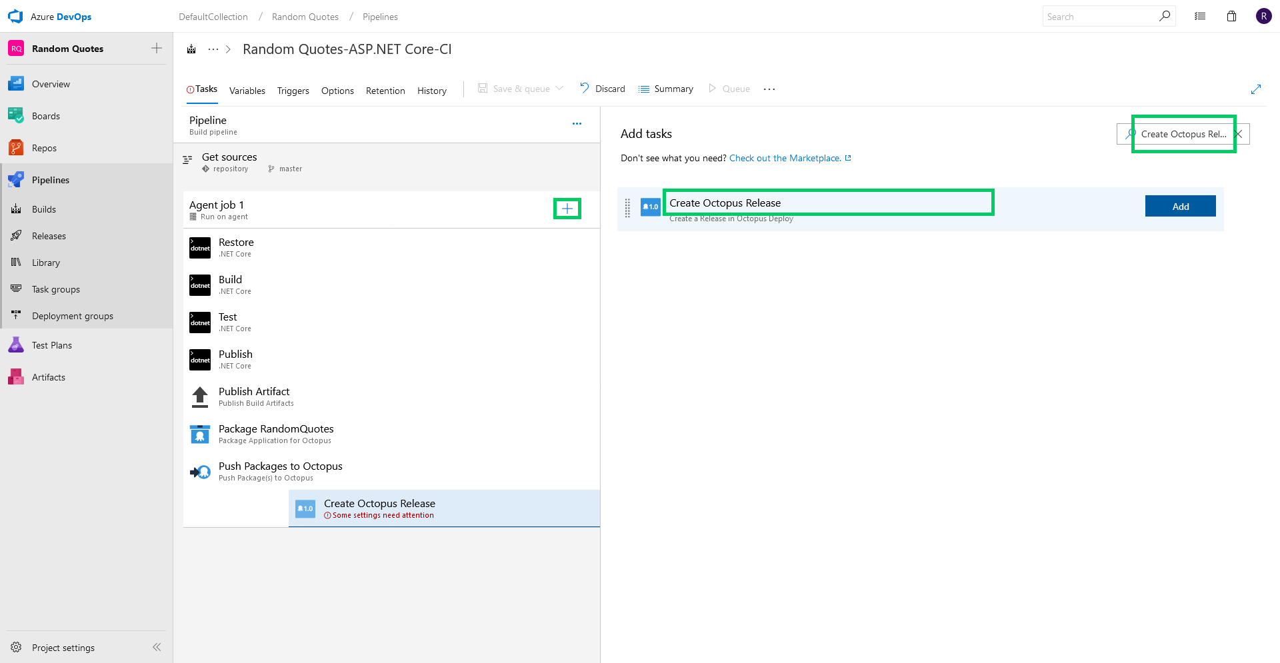Click Random Quotes breadcrumb link

click(x=305, y=17)
